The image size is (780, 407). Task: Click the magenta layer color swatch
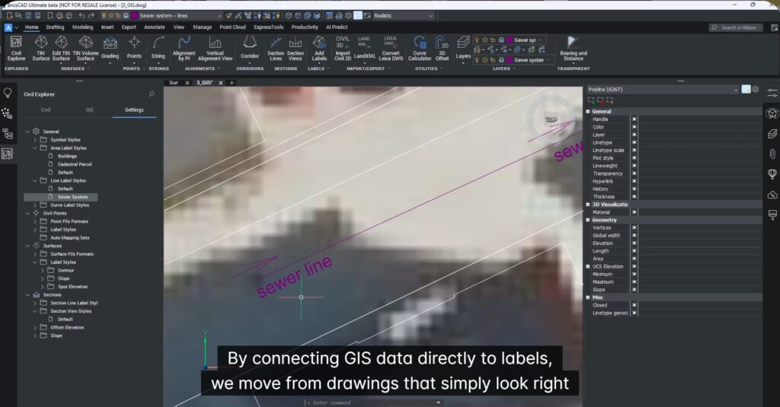pyautogui.click(x=134, y=16)
